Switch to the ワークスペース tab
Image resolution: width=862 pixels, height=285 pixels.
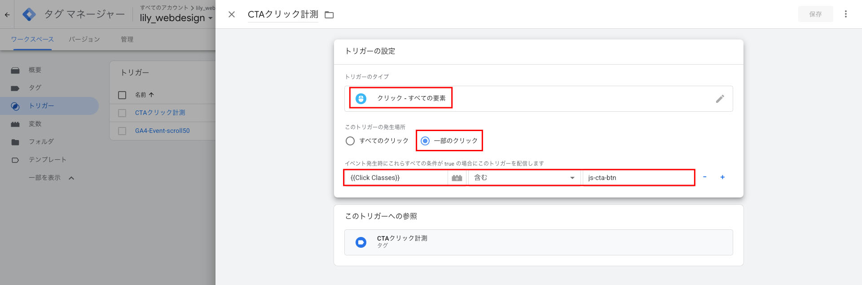[32, 39]
